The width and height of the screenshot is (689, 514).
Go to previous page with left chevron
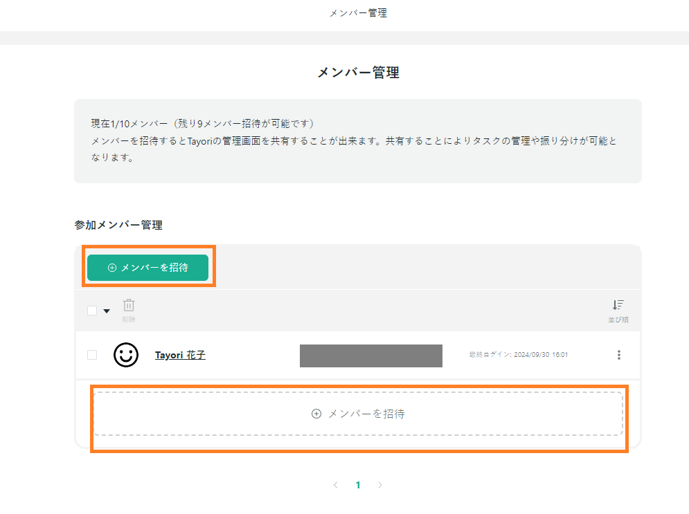336,485
